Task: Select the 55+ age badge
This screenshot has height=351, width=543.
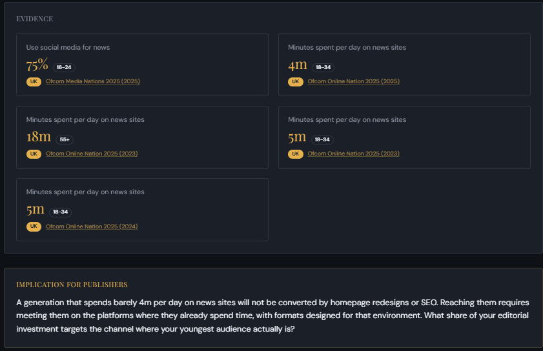Action: 65,139
